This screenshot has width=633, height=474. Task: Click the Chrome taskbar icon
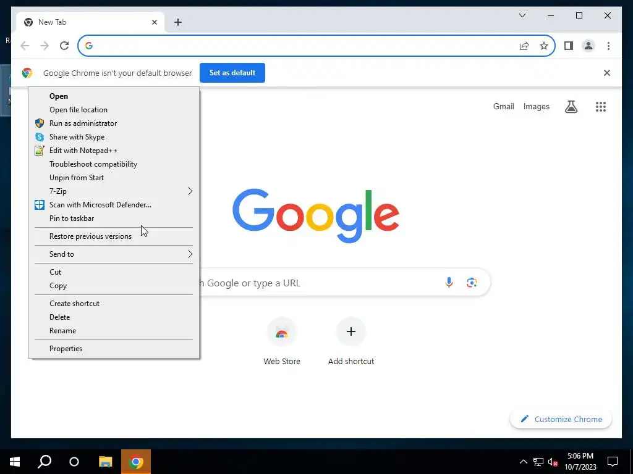click(x=136, y=462)
